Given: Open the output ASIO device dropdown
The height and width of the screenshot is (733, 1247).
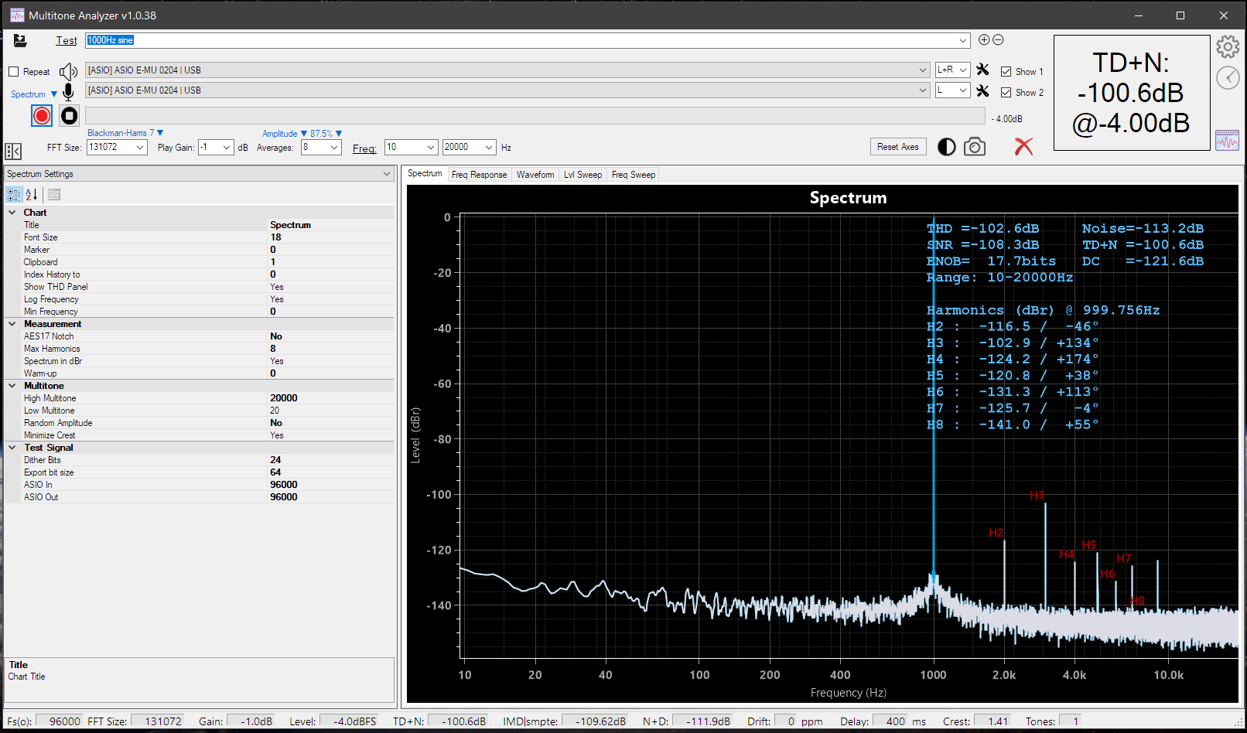Looking at the screenshot, I should 922,70.
